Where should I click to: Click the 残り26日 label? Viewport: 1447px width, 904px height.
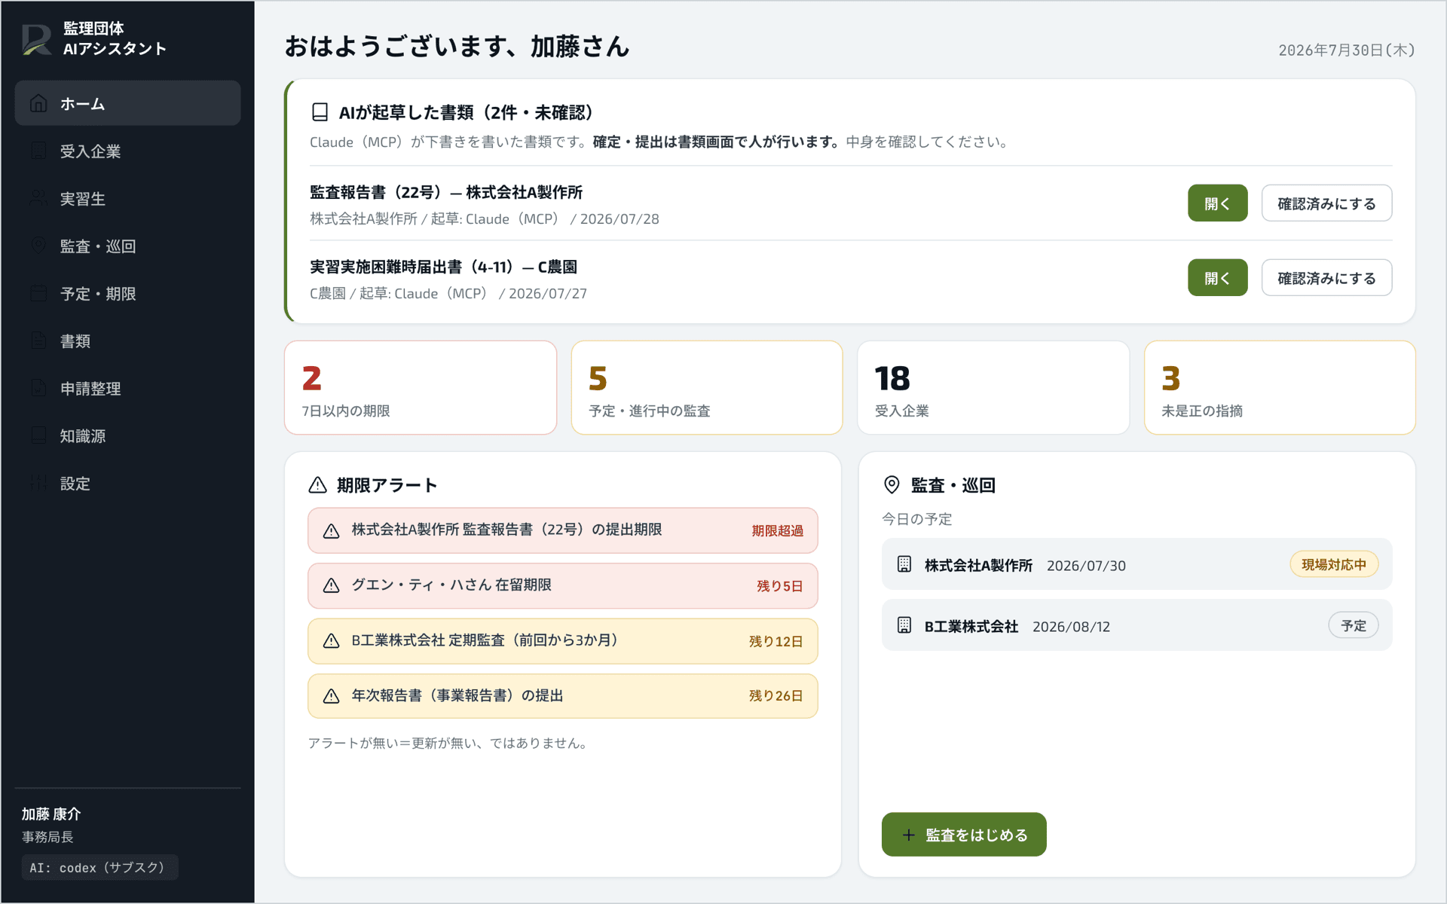click(776, 696)
